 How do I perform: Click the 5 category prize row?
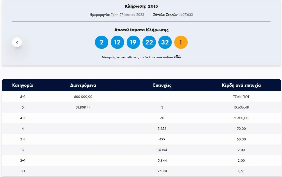click(141, 107)
